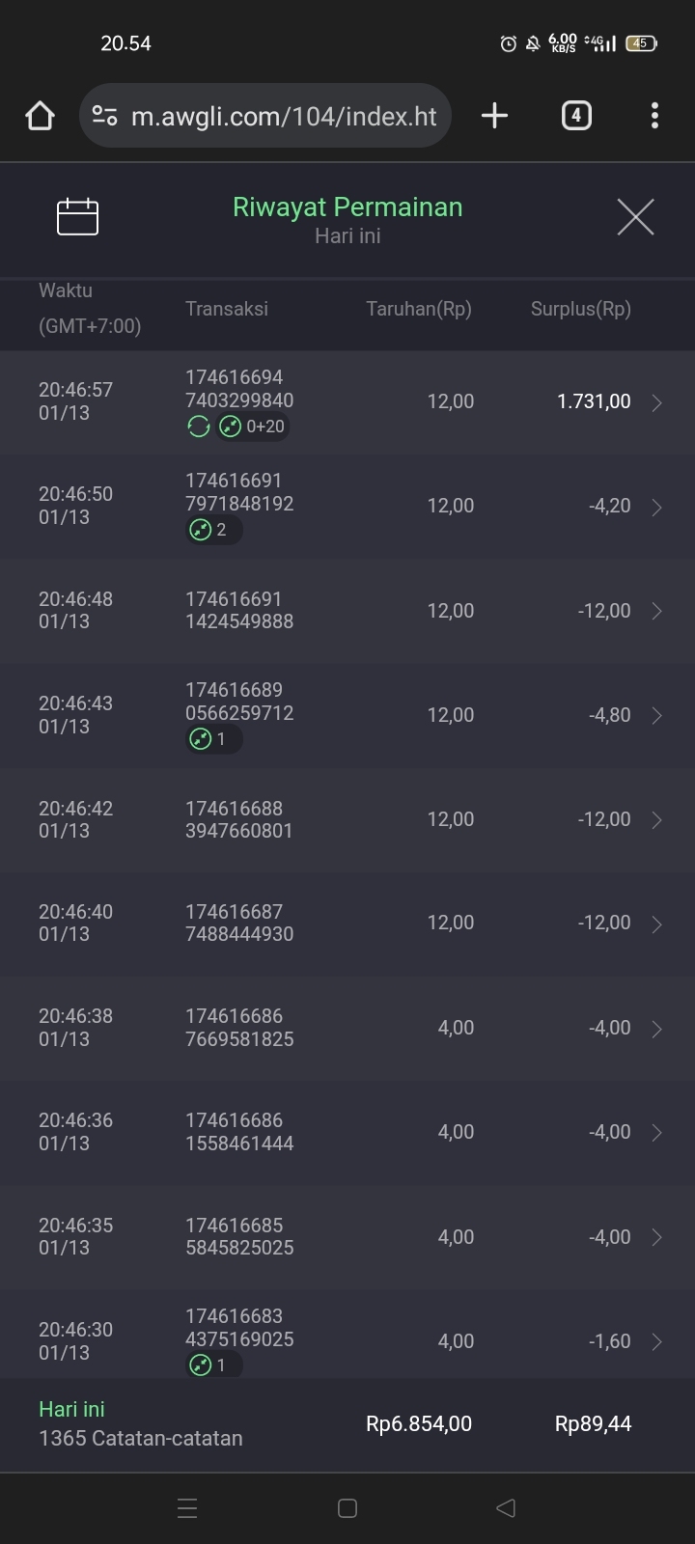Tap the Android recent apps menu button

[x=188, y=1508]
